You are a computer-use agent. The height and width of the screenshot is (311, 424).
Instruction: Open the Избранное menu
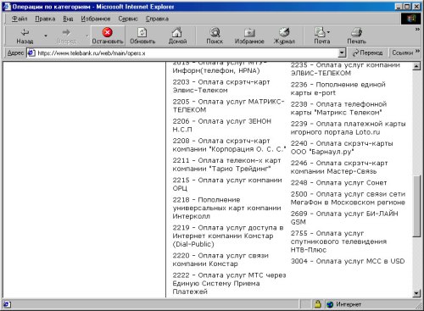[96, 19]
